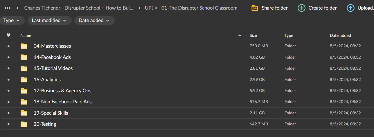Viewport: 374px width, 137px height.
Task: Click the Upload arrow icon
Action: [350, 8]
